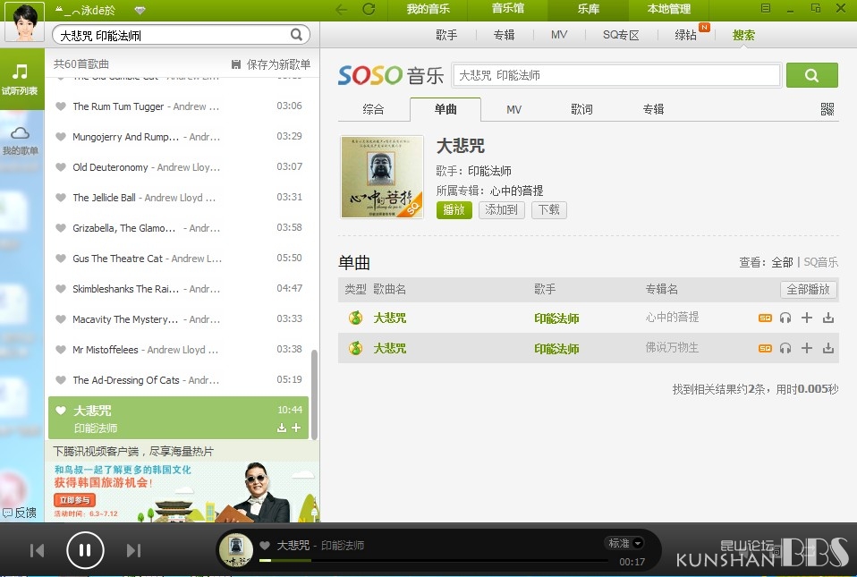Viewport: 857px width, 577px height.
Task: Favorite Mungojerry And Rump... with heart icon
Action: coord(61,137)
